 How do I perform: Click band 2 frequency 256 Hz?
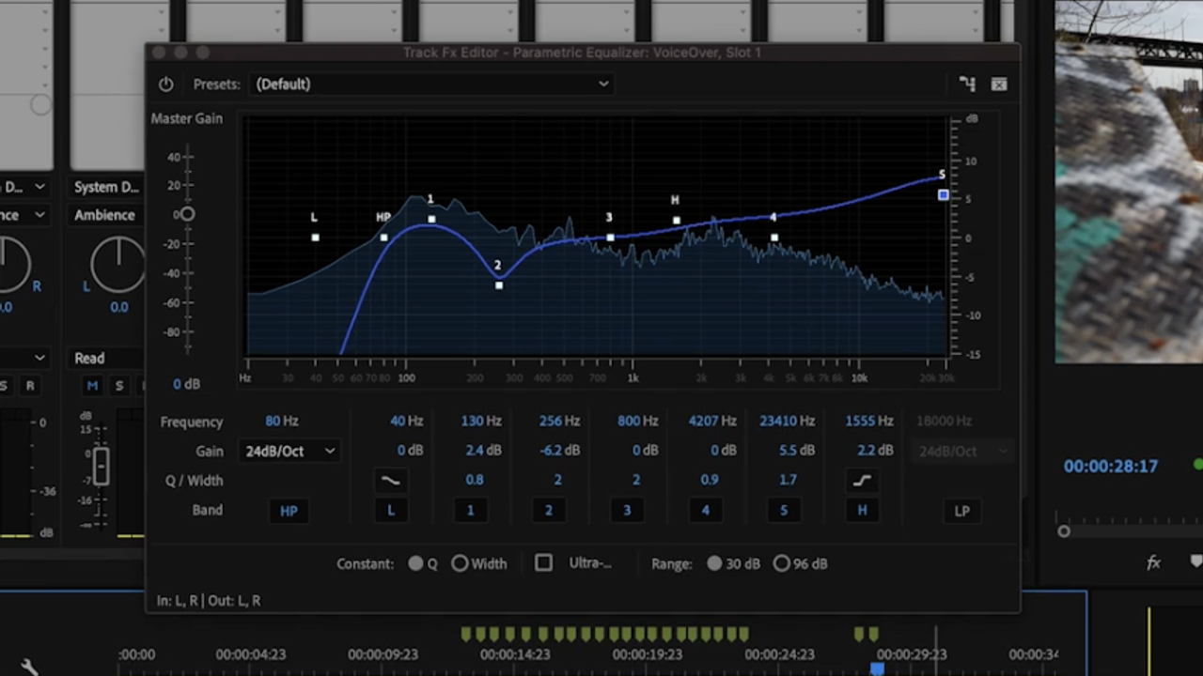[559, 422]
